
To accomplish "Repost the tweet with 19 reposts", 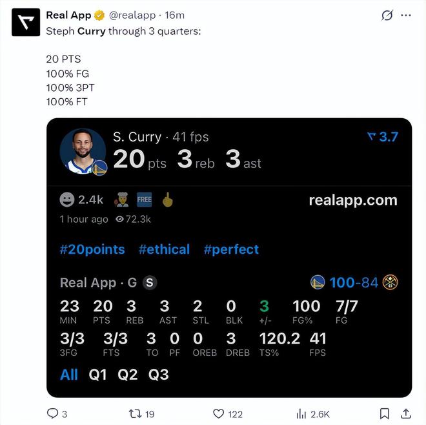I will (x=135, y=413).
